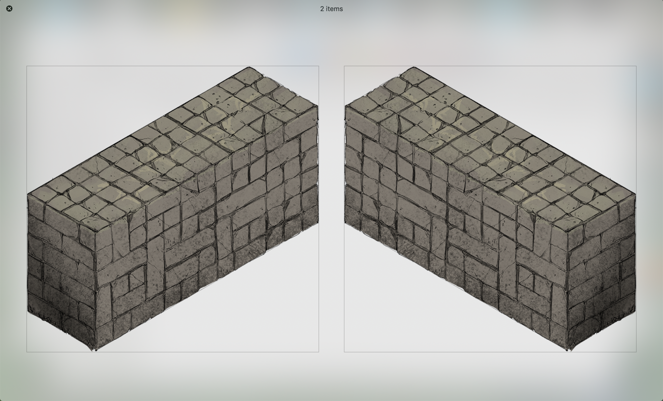Open the left stone wall image

pyautogui.click(x=172, y=209)
